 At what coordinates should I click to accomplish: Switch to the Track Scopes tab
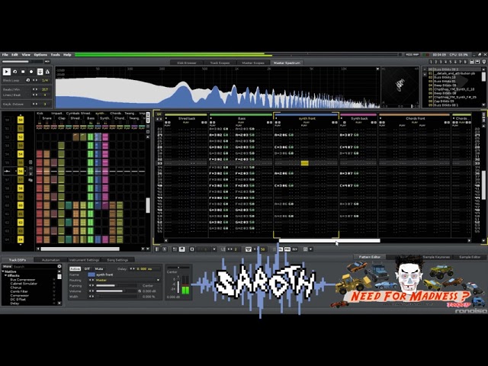[220, 63]
